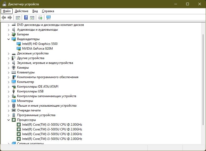Select the Intel HD Graphics 5500 icon
Viewport: 206px width, 151px height.
[x=19, y=44]
